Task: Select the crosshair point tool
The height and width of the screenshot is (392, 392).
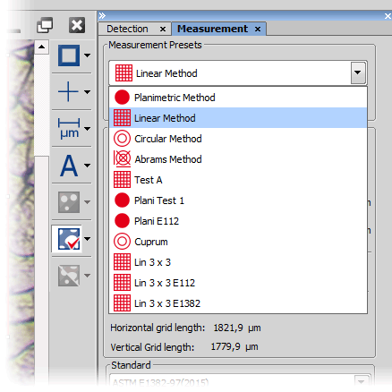Action: click(x=68, y=91)
